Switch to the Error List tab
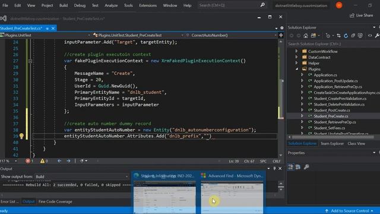The image size is (380, 214). pyautogui.click(x=9, y=202)
